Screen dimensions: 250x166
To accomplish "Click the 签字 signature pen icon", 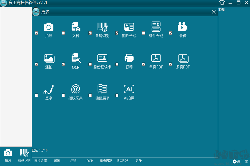I will pos(49,89).
